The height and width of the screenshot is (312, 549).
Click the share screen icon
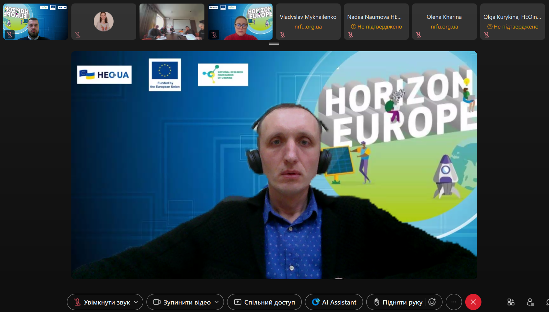coord(238,302)
